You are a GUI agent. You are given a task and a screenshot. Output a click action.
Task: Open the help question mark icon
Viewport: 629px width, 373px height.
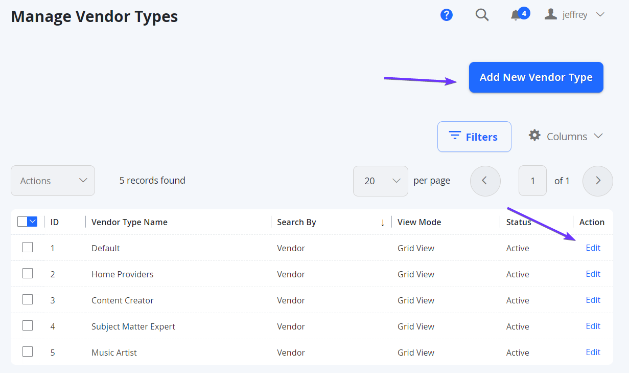click(x=447, y=15)
